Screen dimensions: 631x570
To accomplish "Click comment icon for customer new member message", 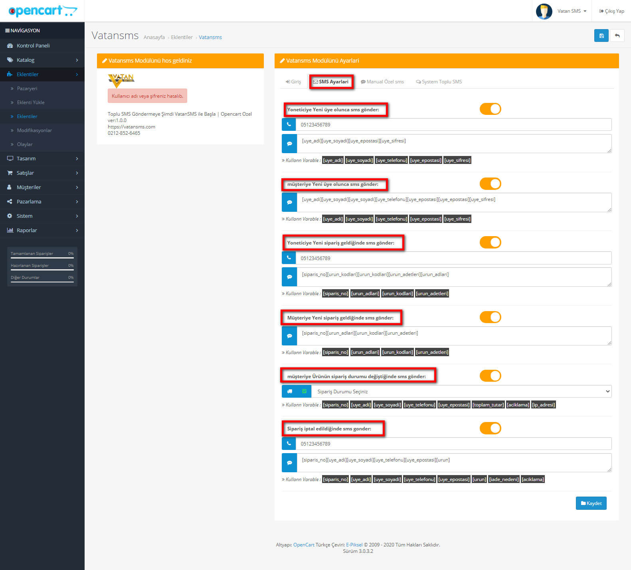I will [289, 202].
